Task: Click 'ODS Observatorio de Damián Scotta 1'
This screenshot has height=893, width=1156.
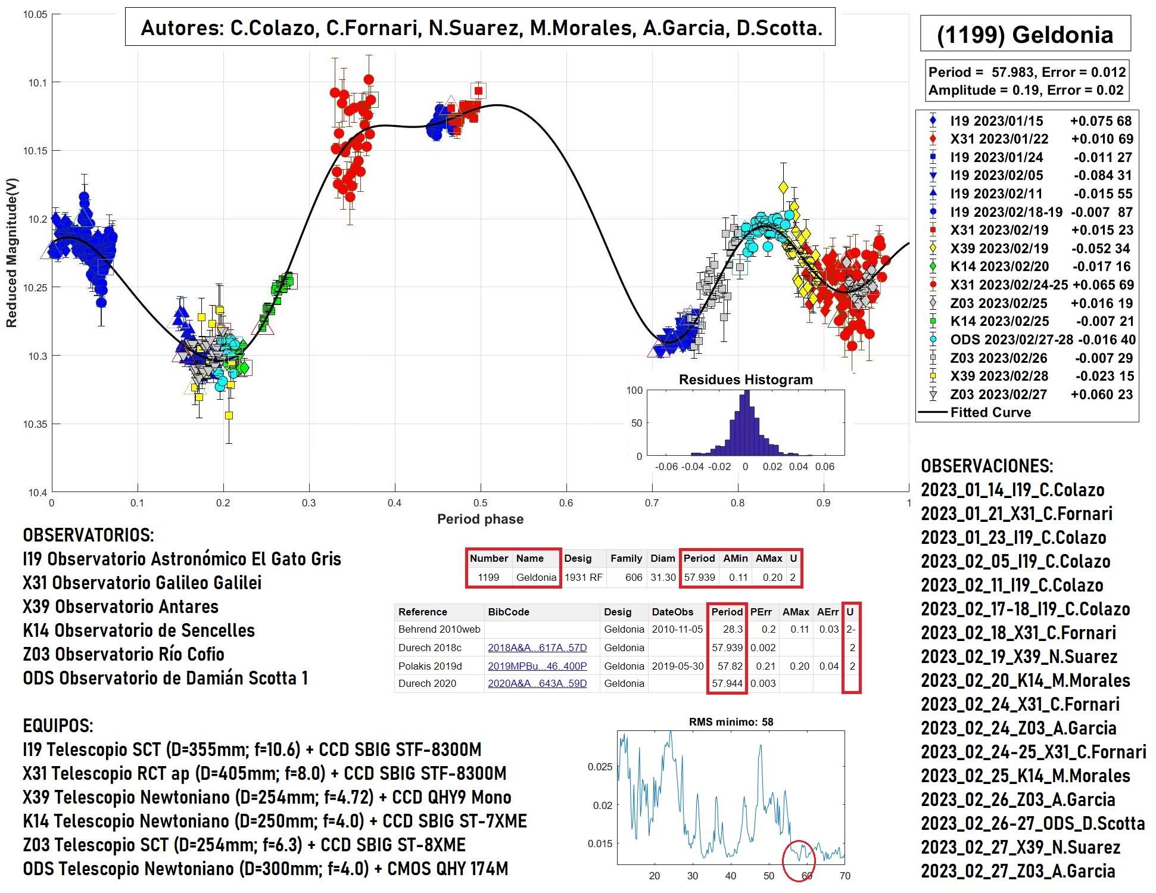Action: tap(166, 678)
